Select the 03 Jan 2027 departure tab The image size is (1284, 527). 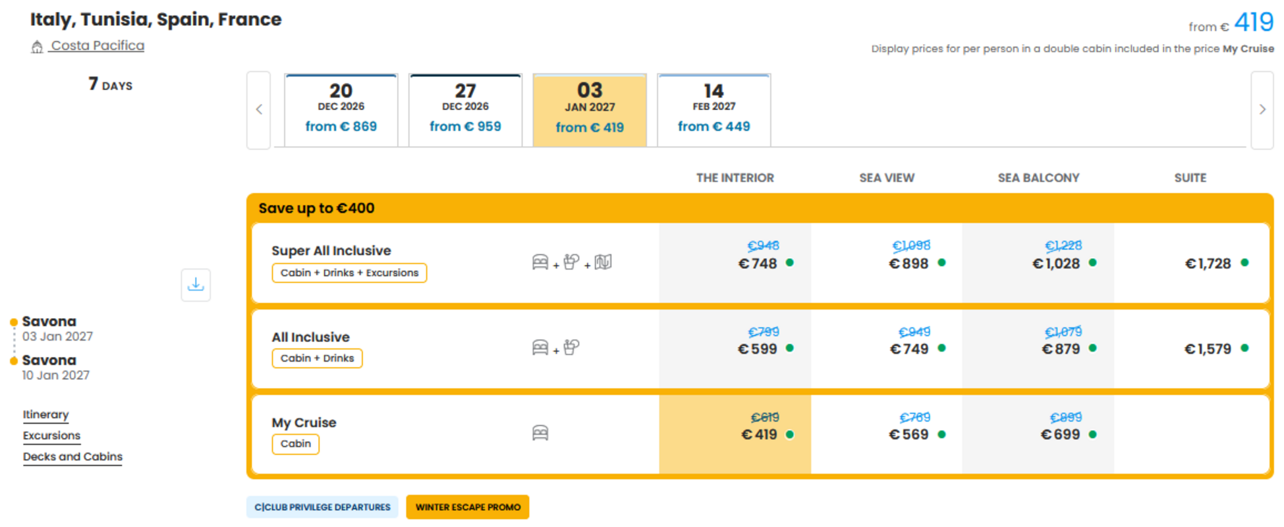coord(590,110)
